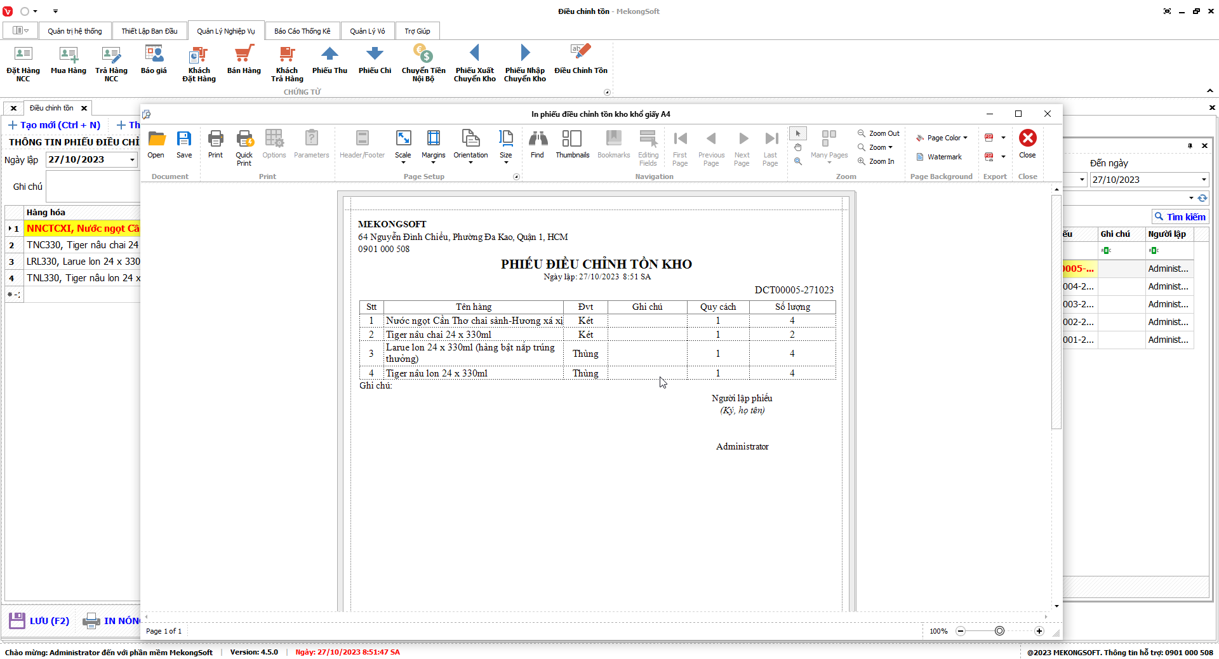Click the LƯU (F2) save button

tap(39, 620)
